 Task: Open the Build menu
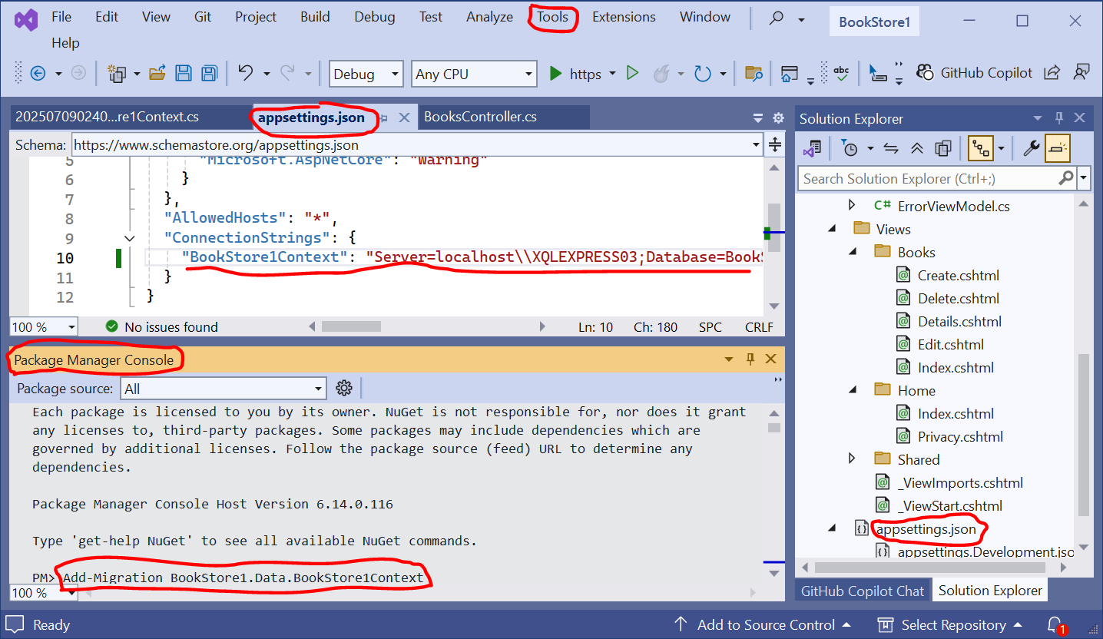coord(315,17)
